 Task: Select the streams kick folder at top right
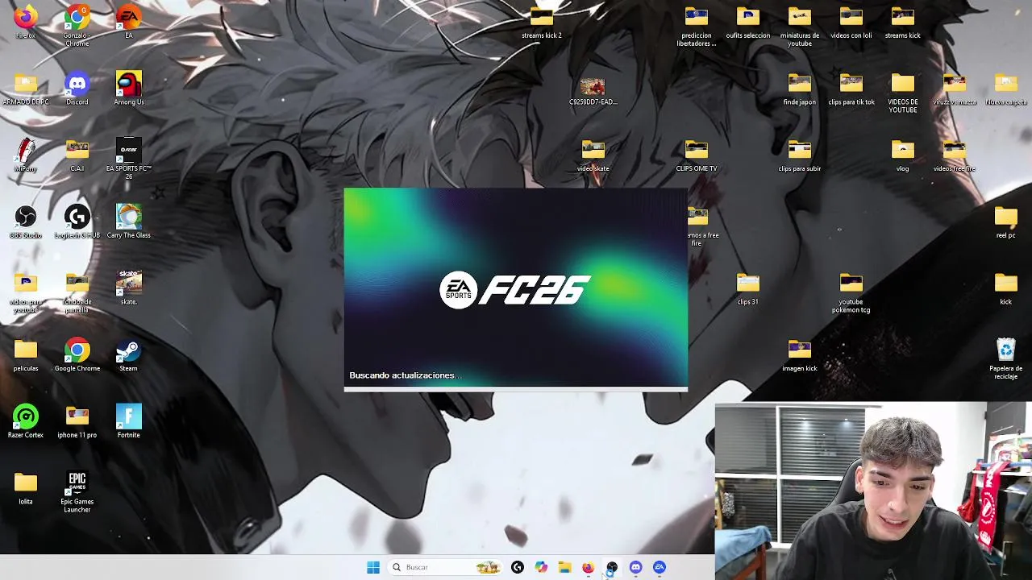coord(903,22)
